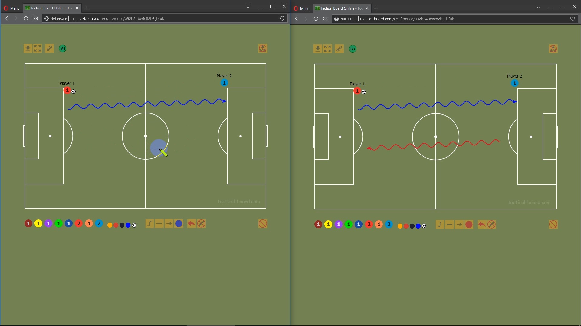The height and width of the screenshot is (326, 581).
Task: Reload page in left window
Action: pos(26,18)
